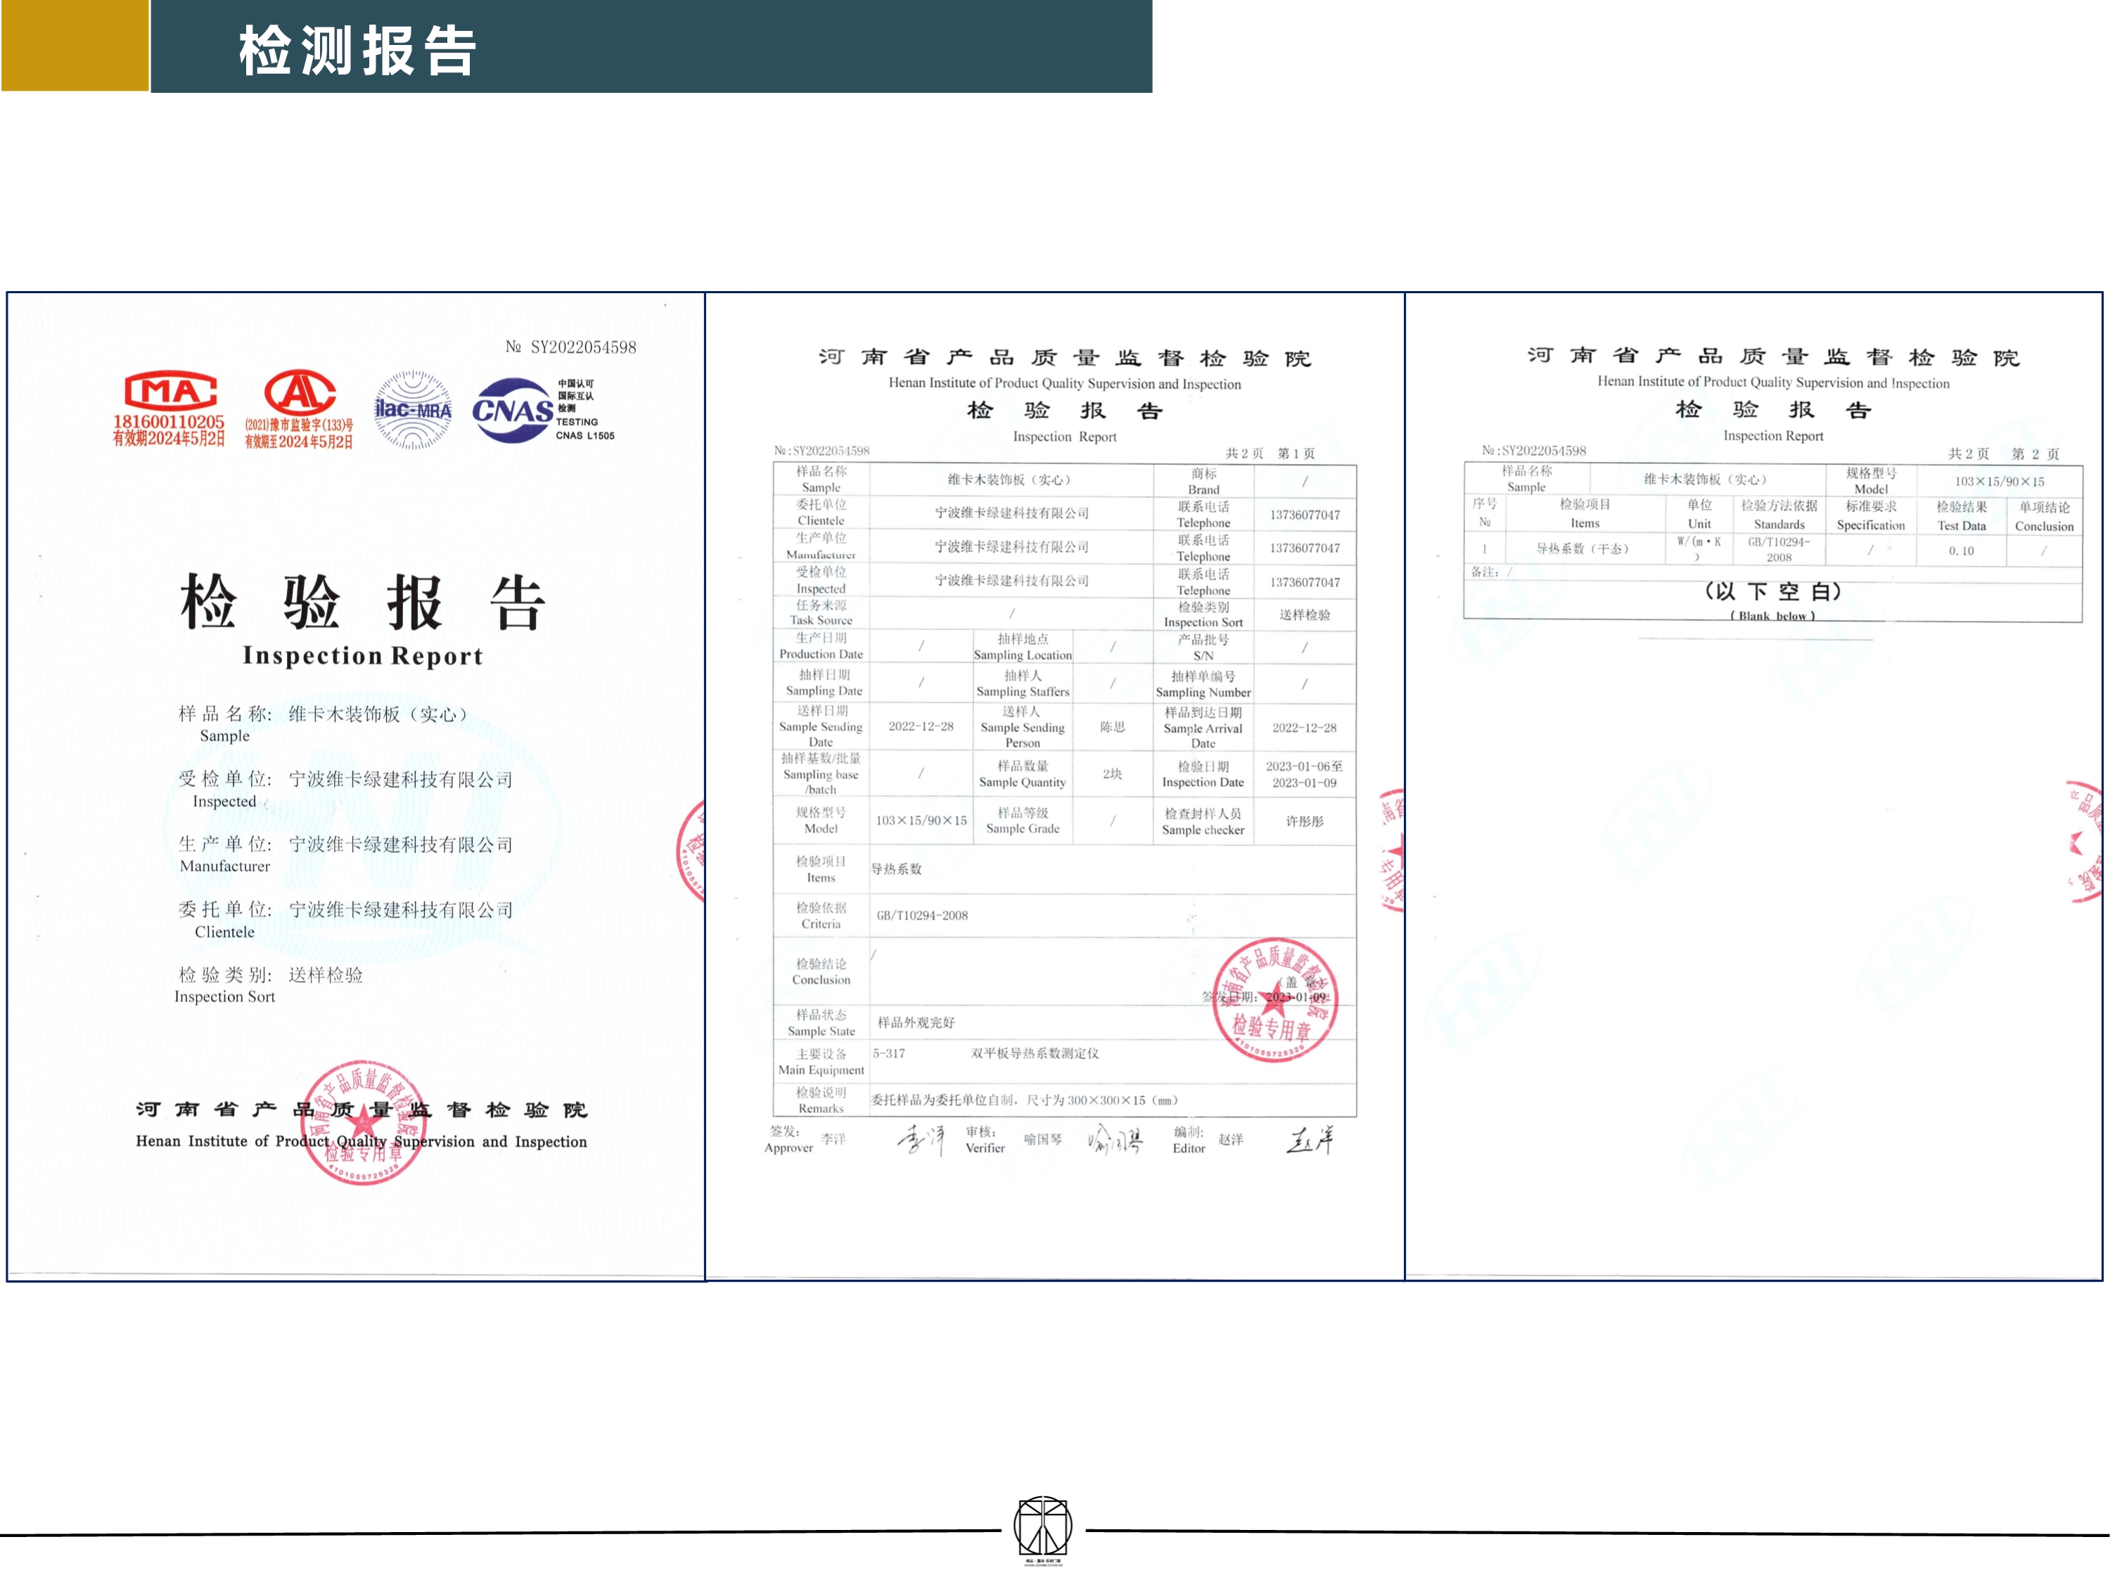Click main equipment 双平板导热系数测定仪
This screenshot has height=1582, width=2110.
pos(1035,1054)
